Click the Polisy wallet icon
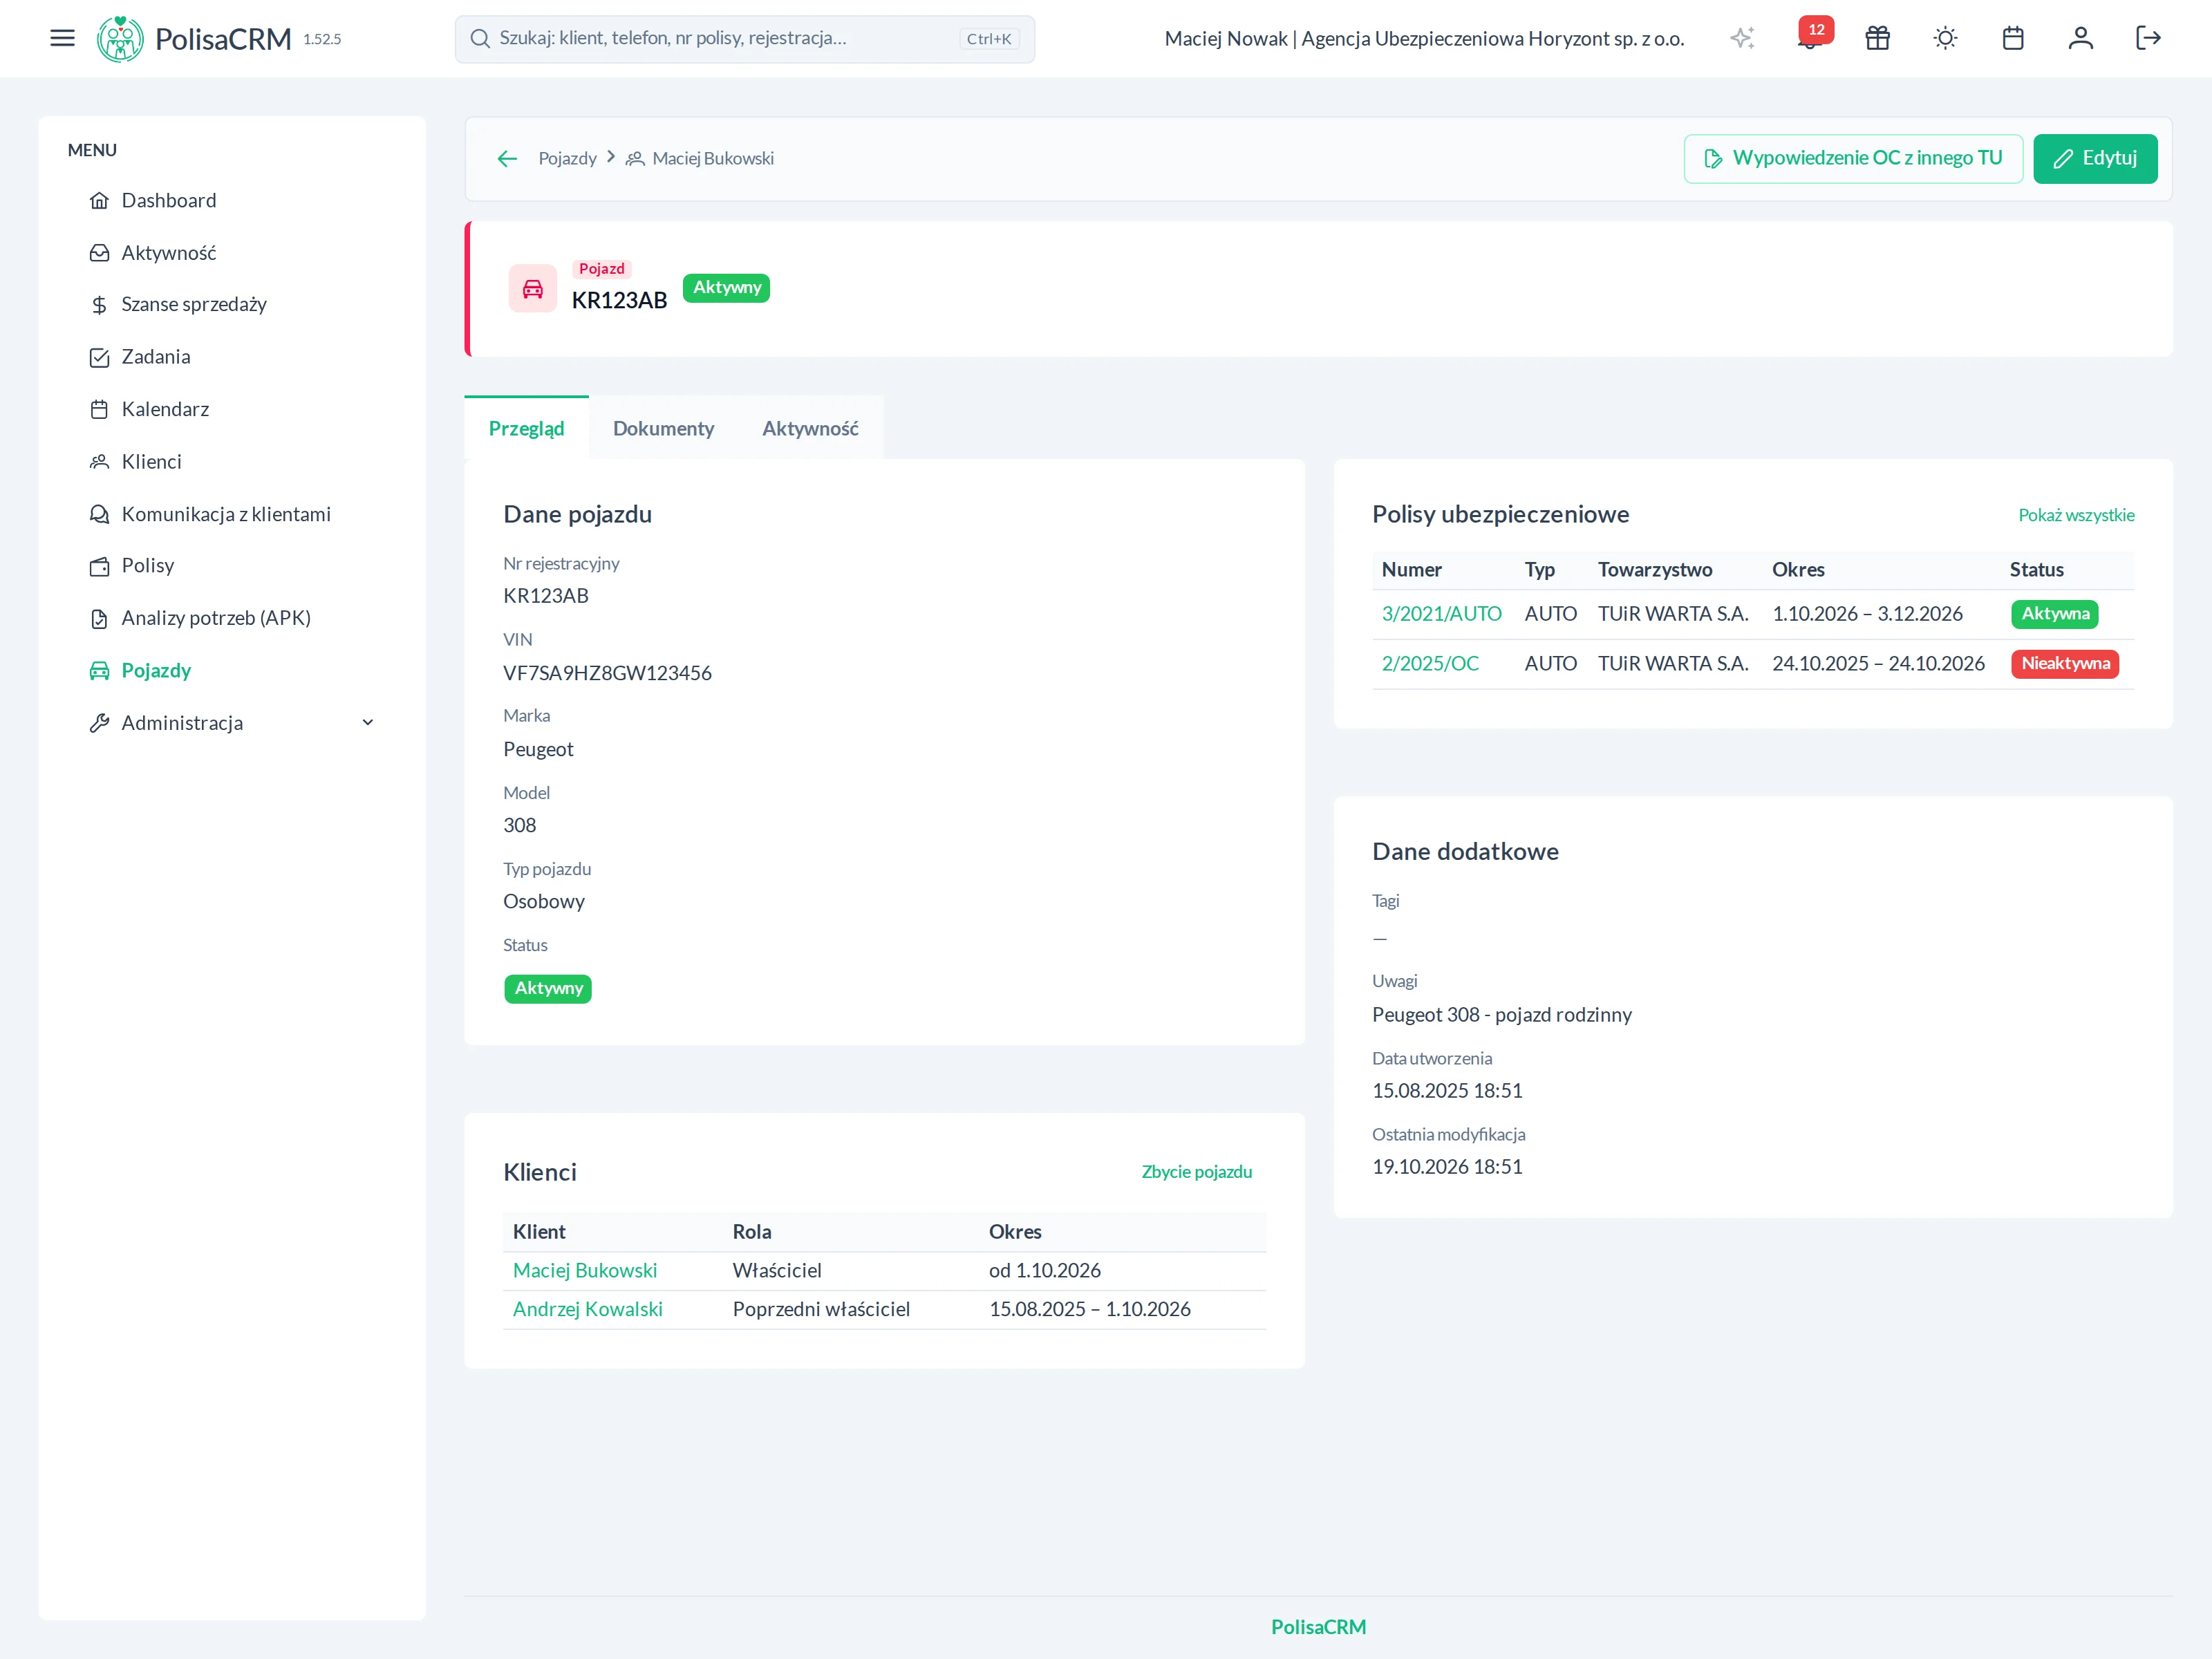 (99, 566)
